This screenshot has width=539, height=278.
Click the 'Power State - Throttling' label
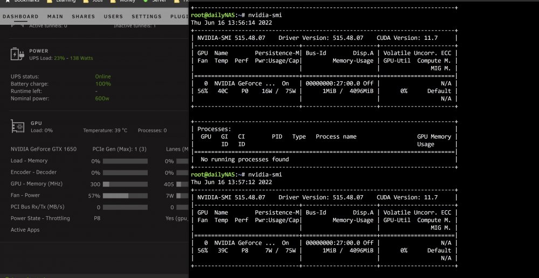(40, 218)
